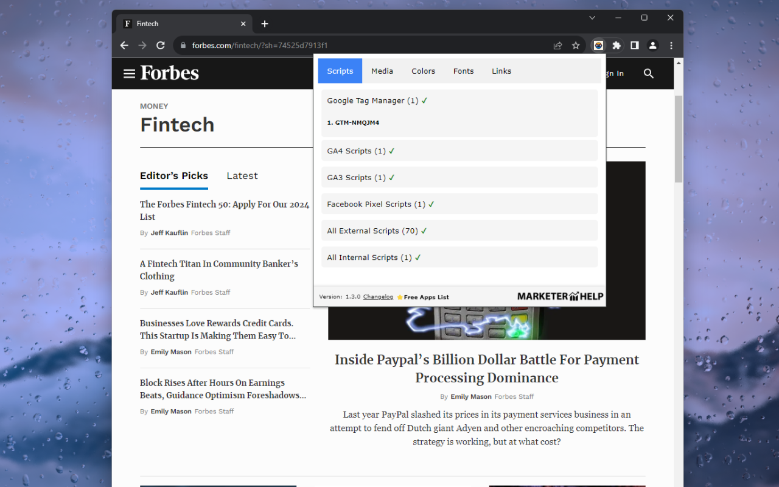The width and height of the screenshot is (779, 487).
Task: Open the Chrome extensions puzzle icon
Action: coord(617,46)
